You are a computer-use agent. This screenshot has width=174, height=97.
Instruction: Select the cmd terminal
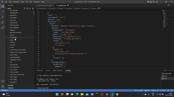click(167, 78)
